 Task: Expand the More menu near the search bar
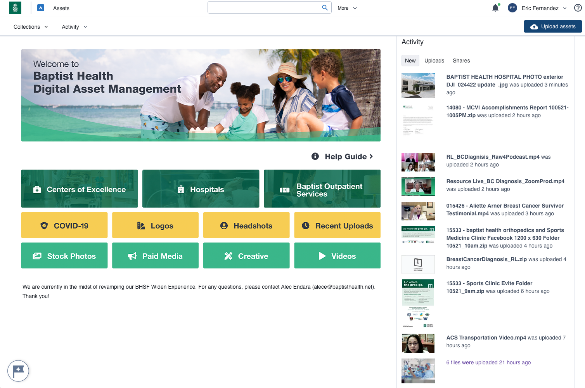point(346,8)
